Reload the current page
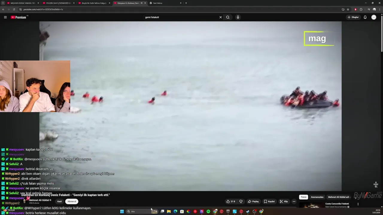Image resolution: width=383 pixels, height=215 pixels. pos(14,9)
